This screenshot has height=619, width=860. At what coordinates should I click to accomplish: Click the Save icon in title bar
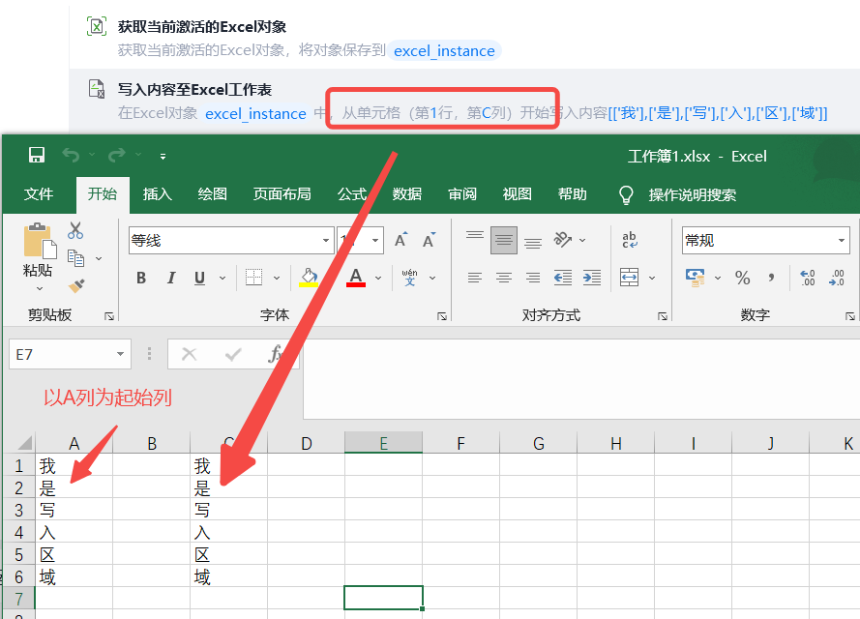[37, 156]
